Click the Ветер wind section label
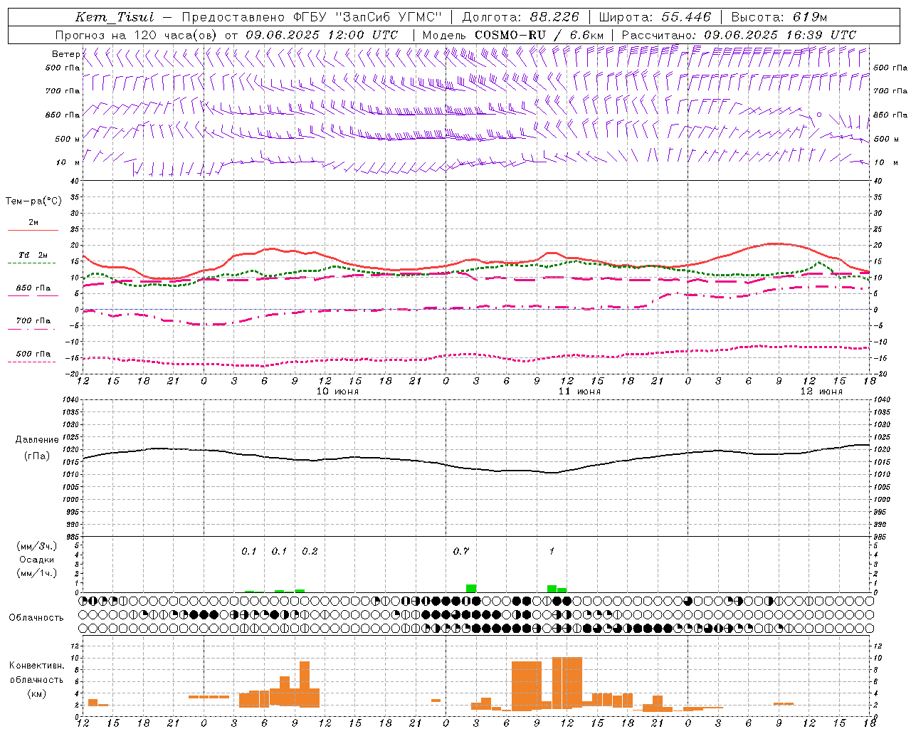911x729 pixels. pyautogui.click(x=66, y=54)
